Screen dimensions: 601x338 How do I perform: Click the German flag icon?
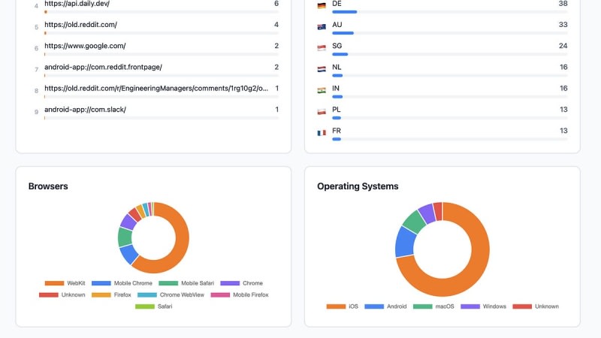tap(322, 5)
